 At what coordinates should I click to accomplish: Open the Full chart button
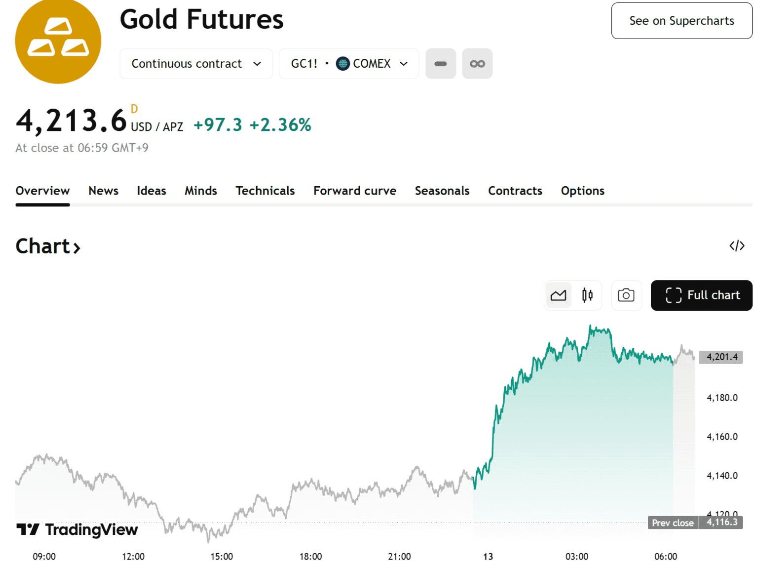(x=701, y=295)
